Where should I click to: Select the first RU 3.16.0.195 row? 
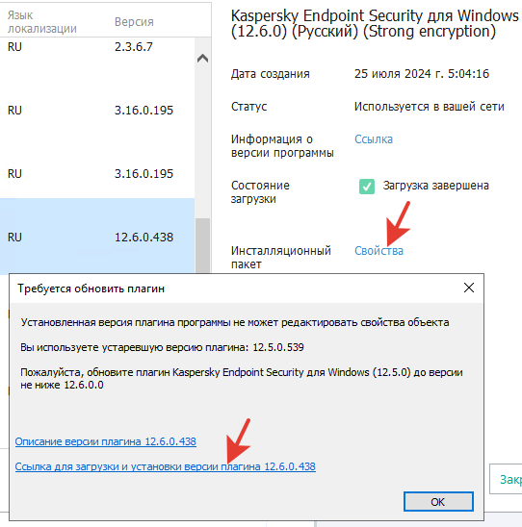(x=97, y=111)
